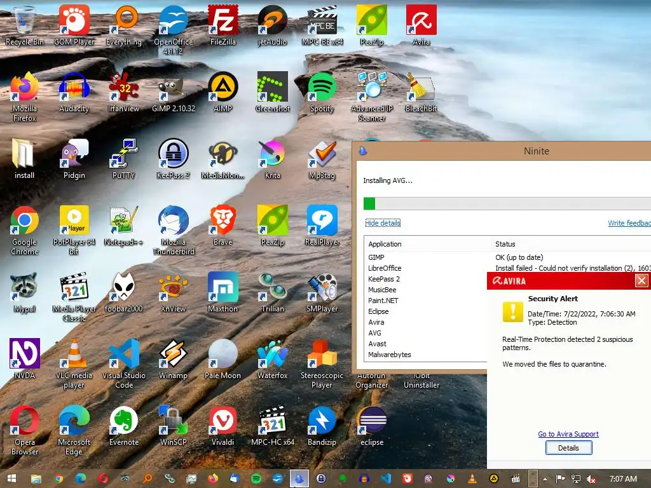Launch the IrfanView desktop shortcut
Viewport: 651px width, 488px height.
(124, 91)
